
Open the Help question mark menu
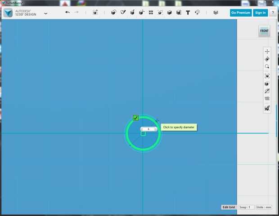pos(273,13)
